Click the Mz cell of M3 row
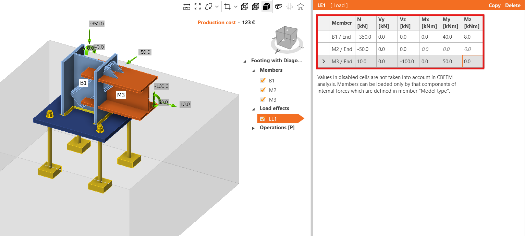525x236 pixels. (472, 62)
